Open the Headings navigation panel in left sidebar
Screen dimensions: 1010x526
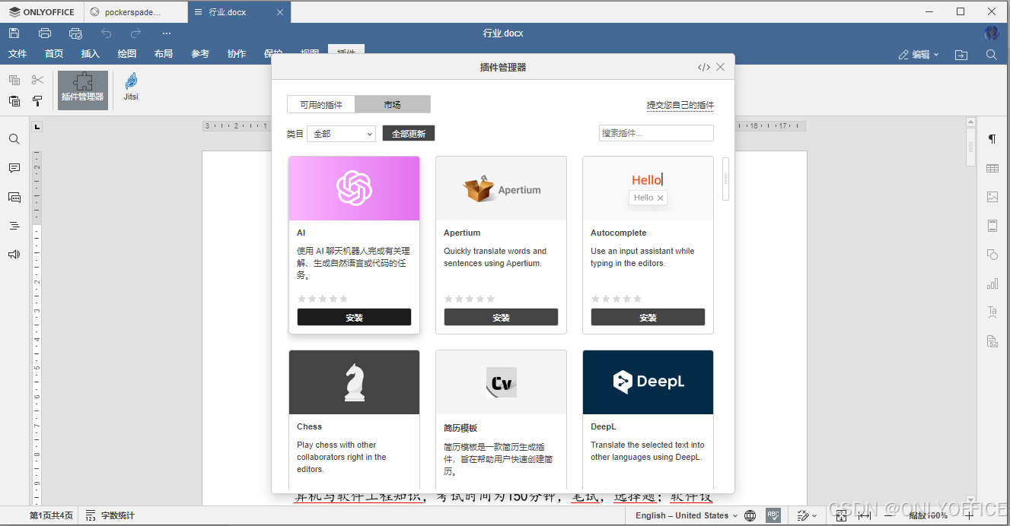point(14,226)
